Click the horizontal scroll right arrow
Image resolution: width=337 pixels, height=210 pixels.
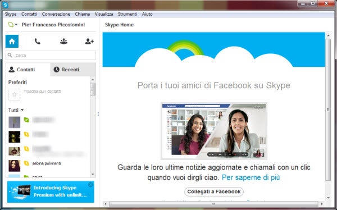322,204
